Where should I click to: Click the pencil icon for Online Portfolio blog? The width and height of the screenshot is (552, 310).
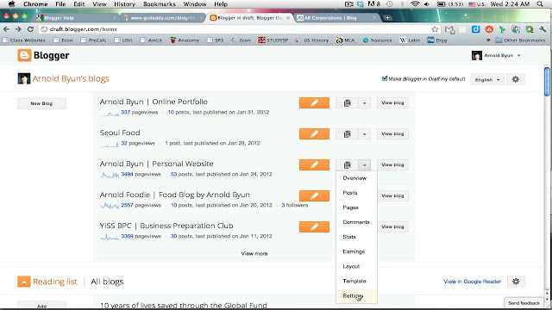[314, 103]
